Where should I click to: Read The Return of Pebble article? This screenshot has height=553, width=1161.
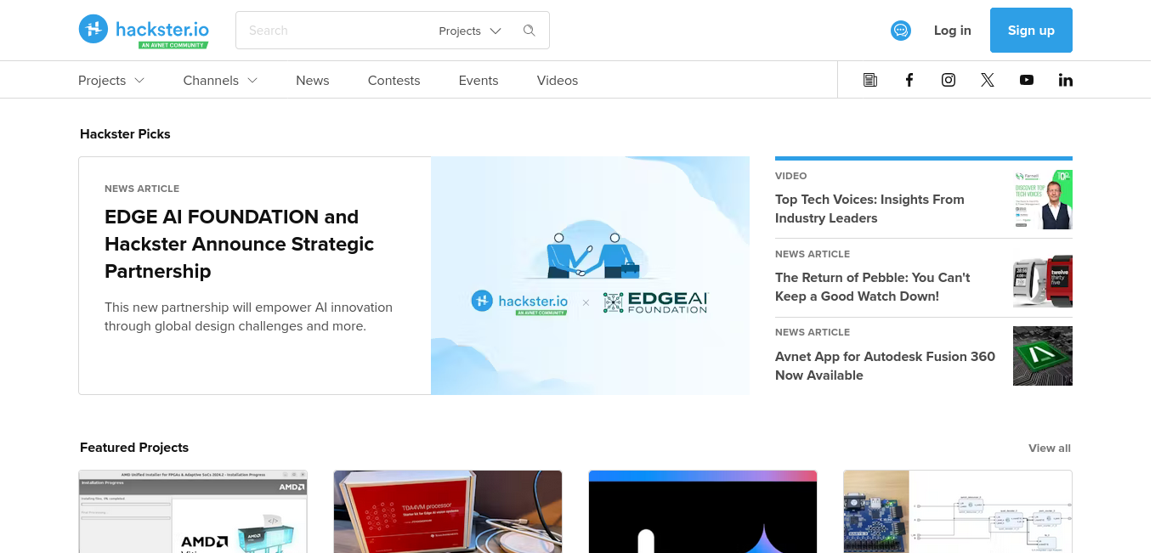tap(873, 287)
